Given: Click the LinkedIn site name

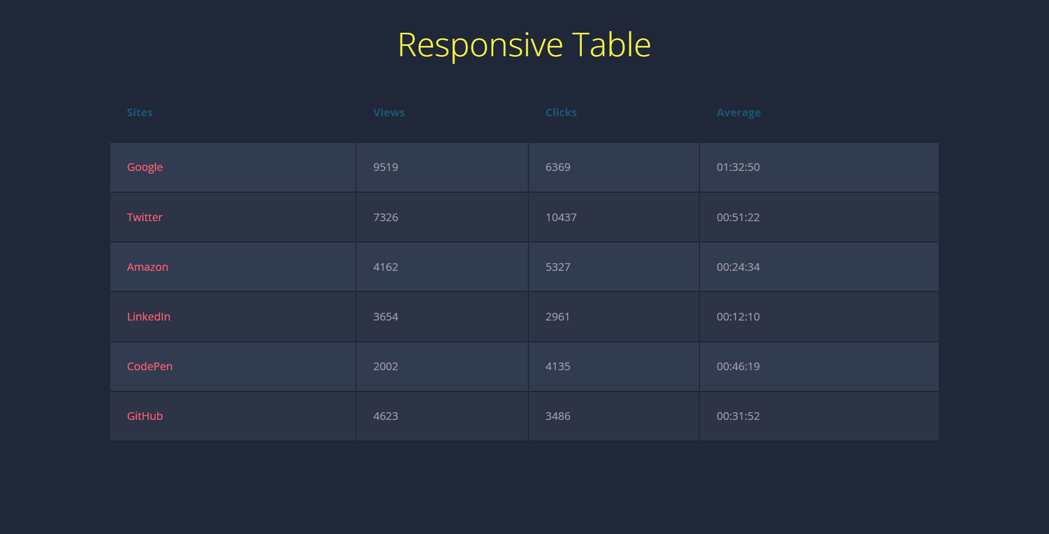Looking at the screenshot, I should click(149, 317).
